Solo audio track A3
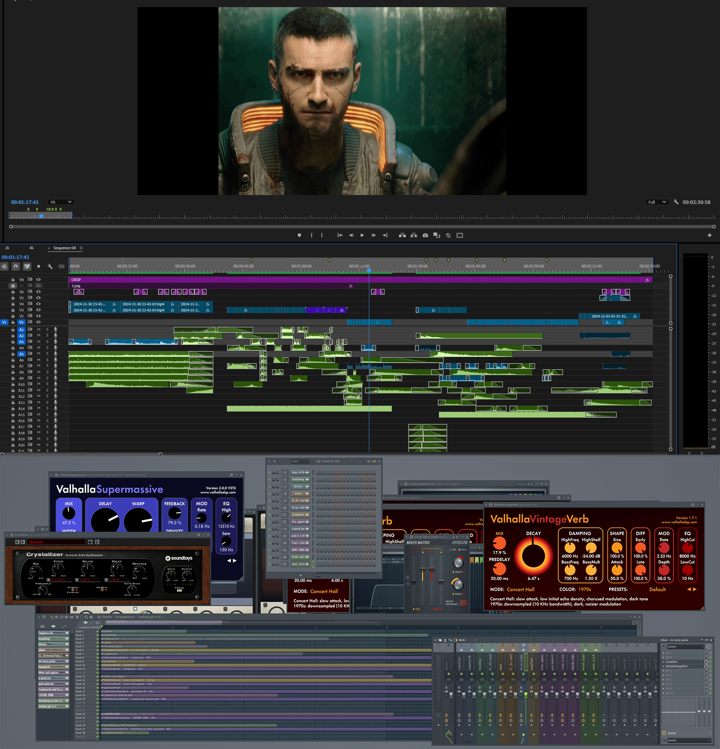This screenshot has width=720, height=749. click(48, 341)
